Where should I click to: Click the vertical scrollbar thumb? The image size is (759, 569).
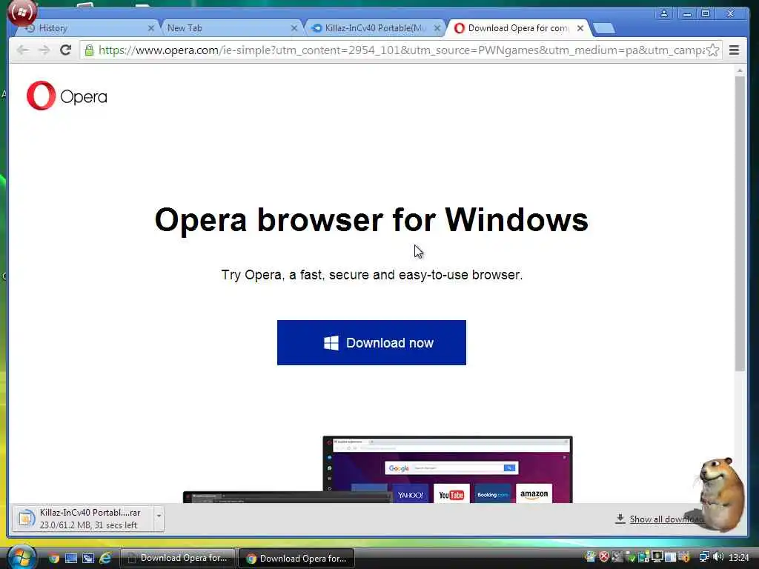(x=740, y=224)
